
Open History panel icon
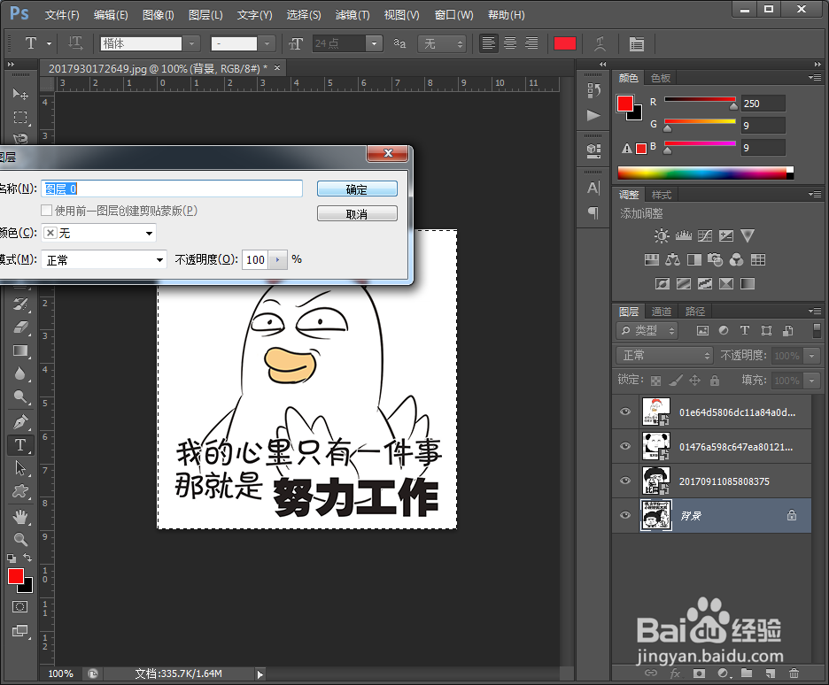pyautogui.click(x=593, y=90)
